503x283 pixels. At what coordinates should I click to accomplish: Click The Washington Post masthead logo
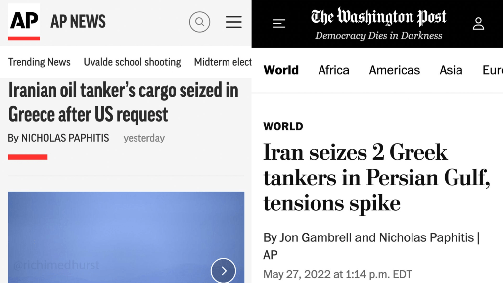pos(378,18)
